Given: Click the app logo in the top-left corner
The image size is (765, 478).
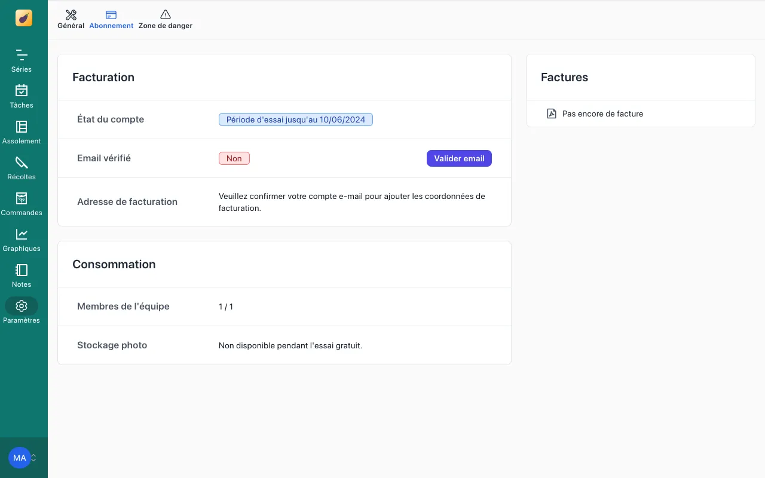Looking at the screenshot, I should pyautogui.click(x=23, y=18).
